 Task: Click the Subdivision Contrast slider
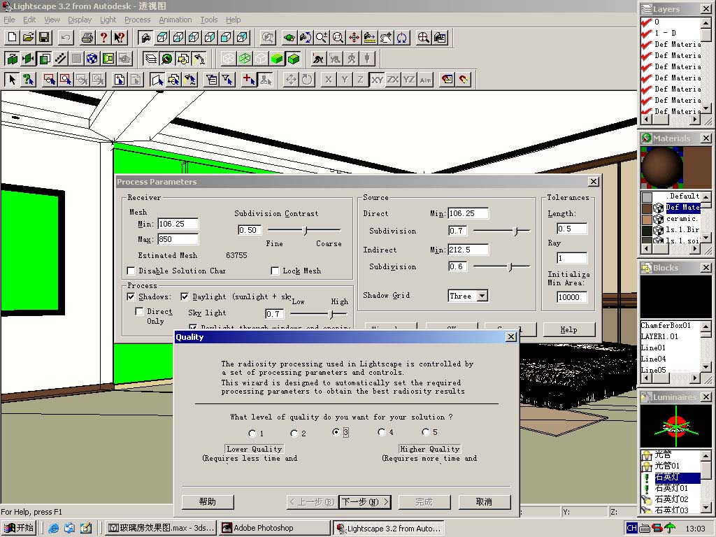click(x=305, y=230)
